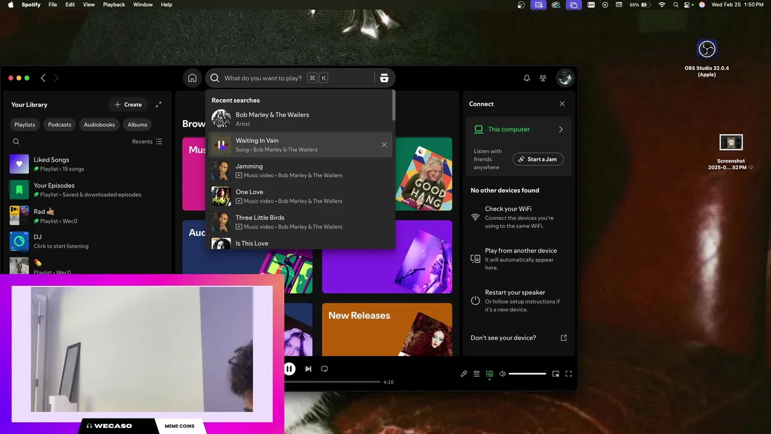This screenshot has width=771, height=434.
Task: Remove Waiting In Vain from recent searches
Action: (x=384, y=145)
